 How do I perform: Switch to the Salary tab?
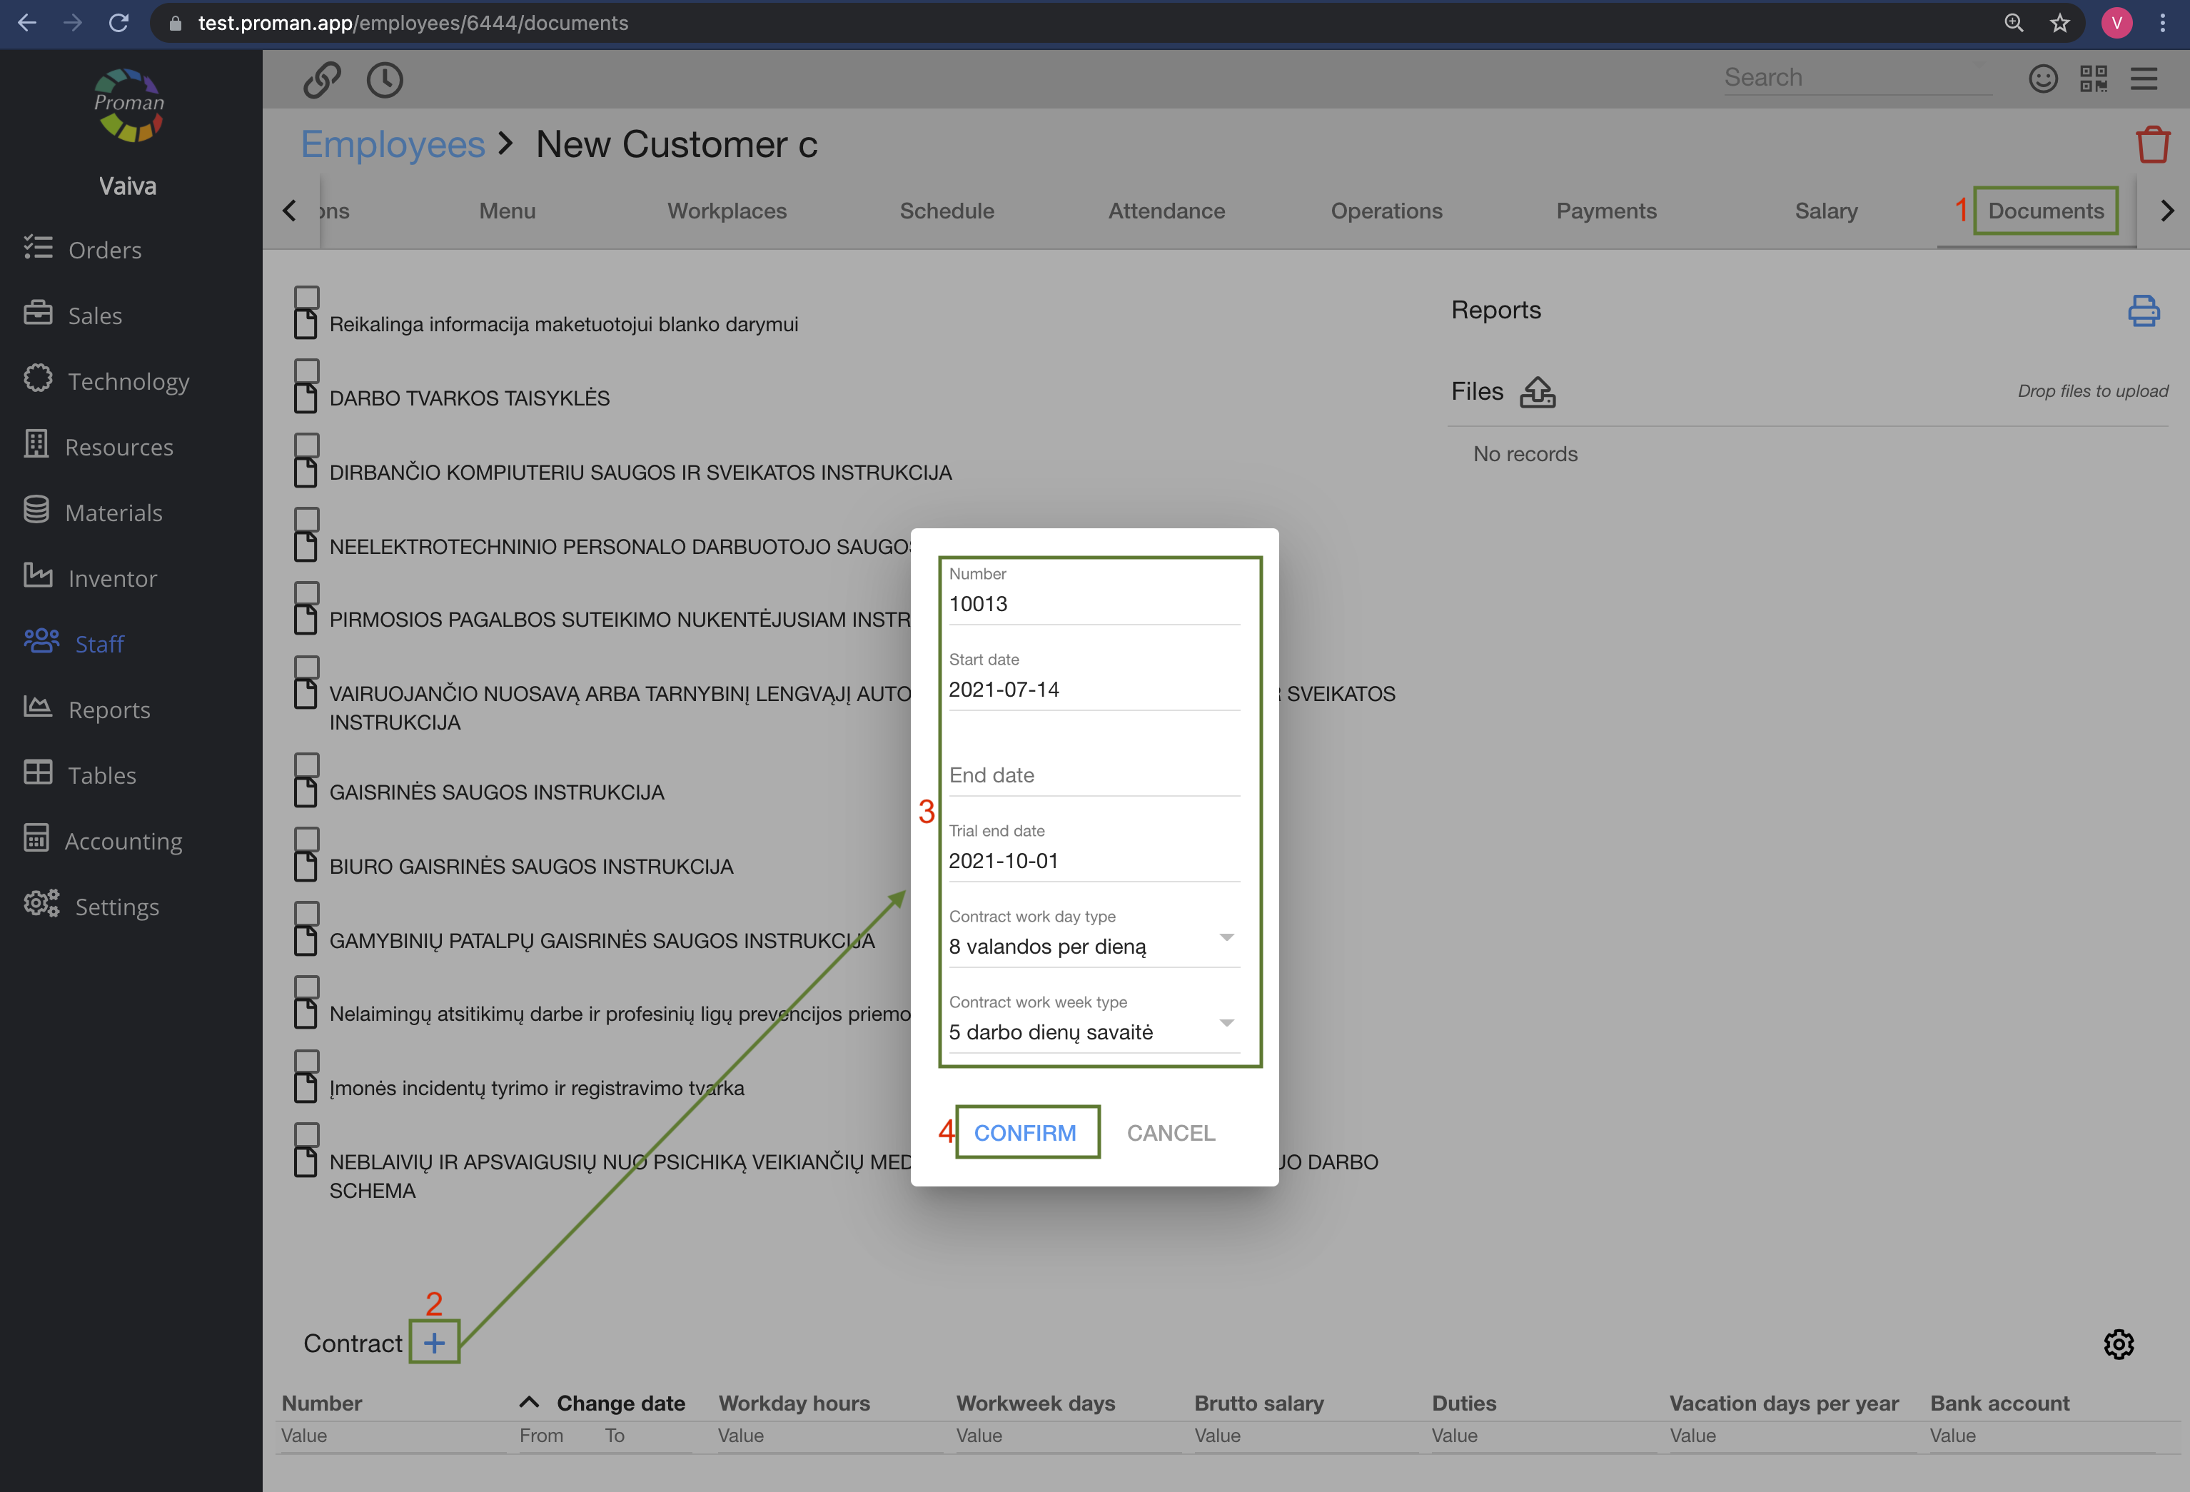1825,211
